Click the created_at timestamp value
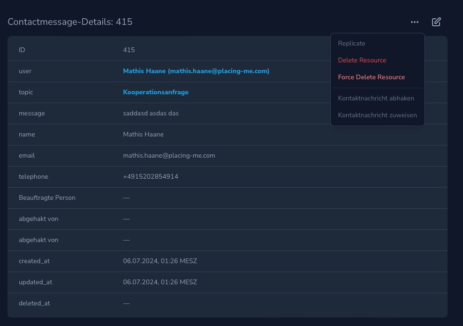This screenshot has width=463, height=326. [x=159, y=261]
